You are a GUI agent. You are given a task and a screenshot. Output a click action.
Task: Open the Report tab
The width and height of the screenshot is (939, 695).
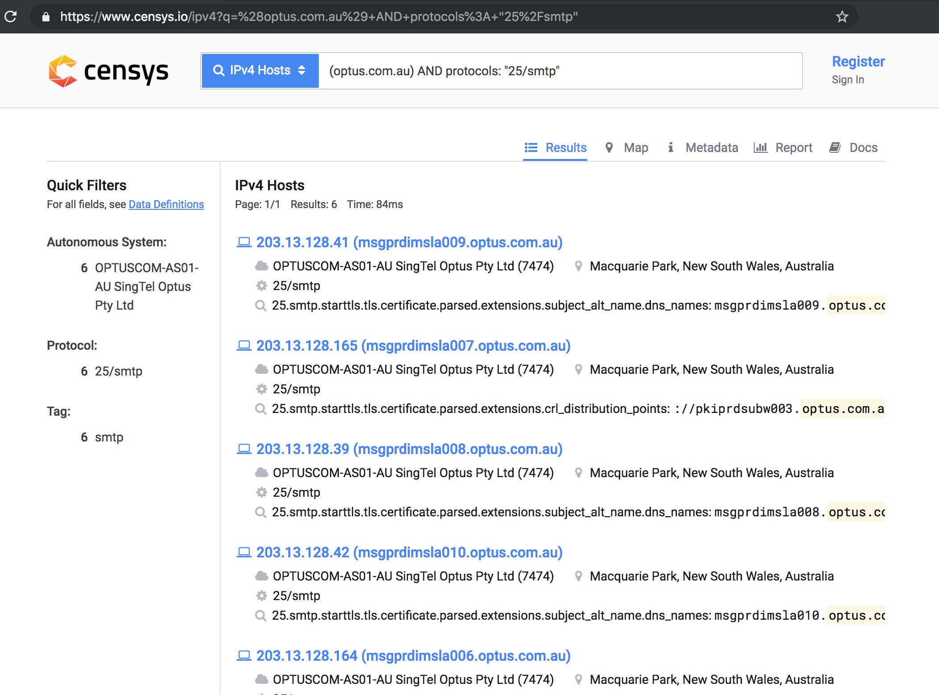coord(783,147)
